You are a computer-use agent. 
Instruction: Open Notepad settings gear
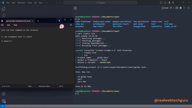coord(71,25)
